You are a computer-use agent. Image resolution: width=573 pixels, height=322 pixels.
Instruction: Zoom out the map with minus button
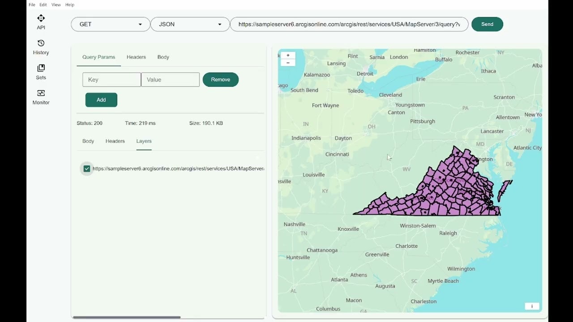(288, 63)
